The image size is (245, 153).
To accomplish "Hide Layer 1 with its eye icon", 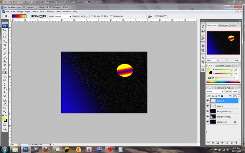I will pos(208,106).
